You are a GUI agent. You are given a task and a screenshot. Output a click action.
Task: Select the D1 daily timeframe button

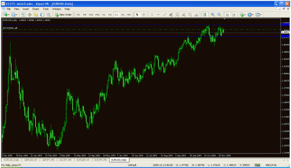[x=116, y=14]
